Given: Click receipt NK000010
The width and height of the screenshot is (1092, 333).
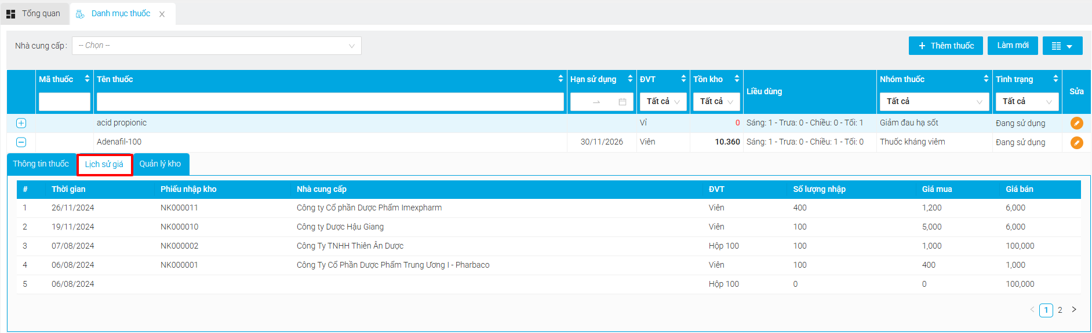Looking at the screenshot, I should [x=179, y=227].
